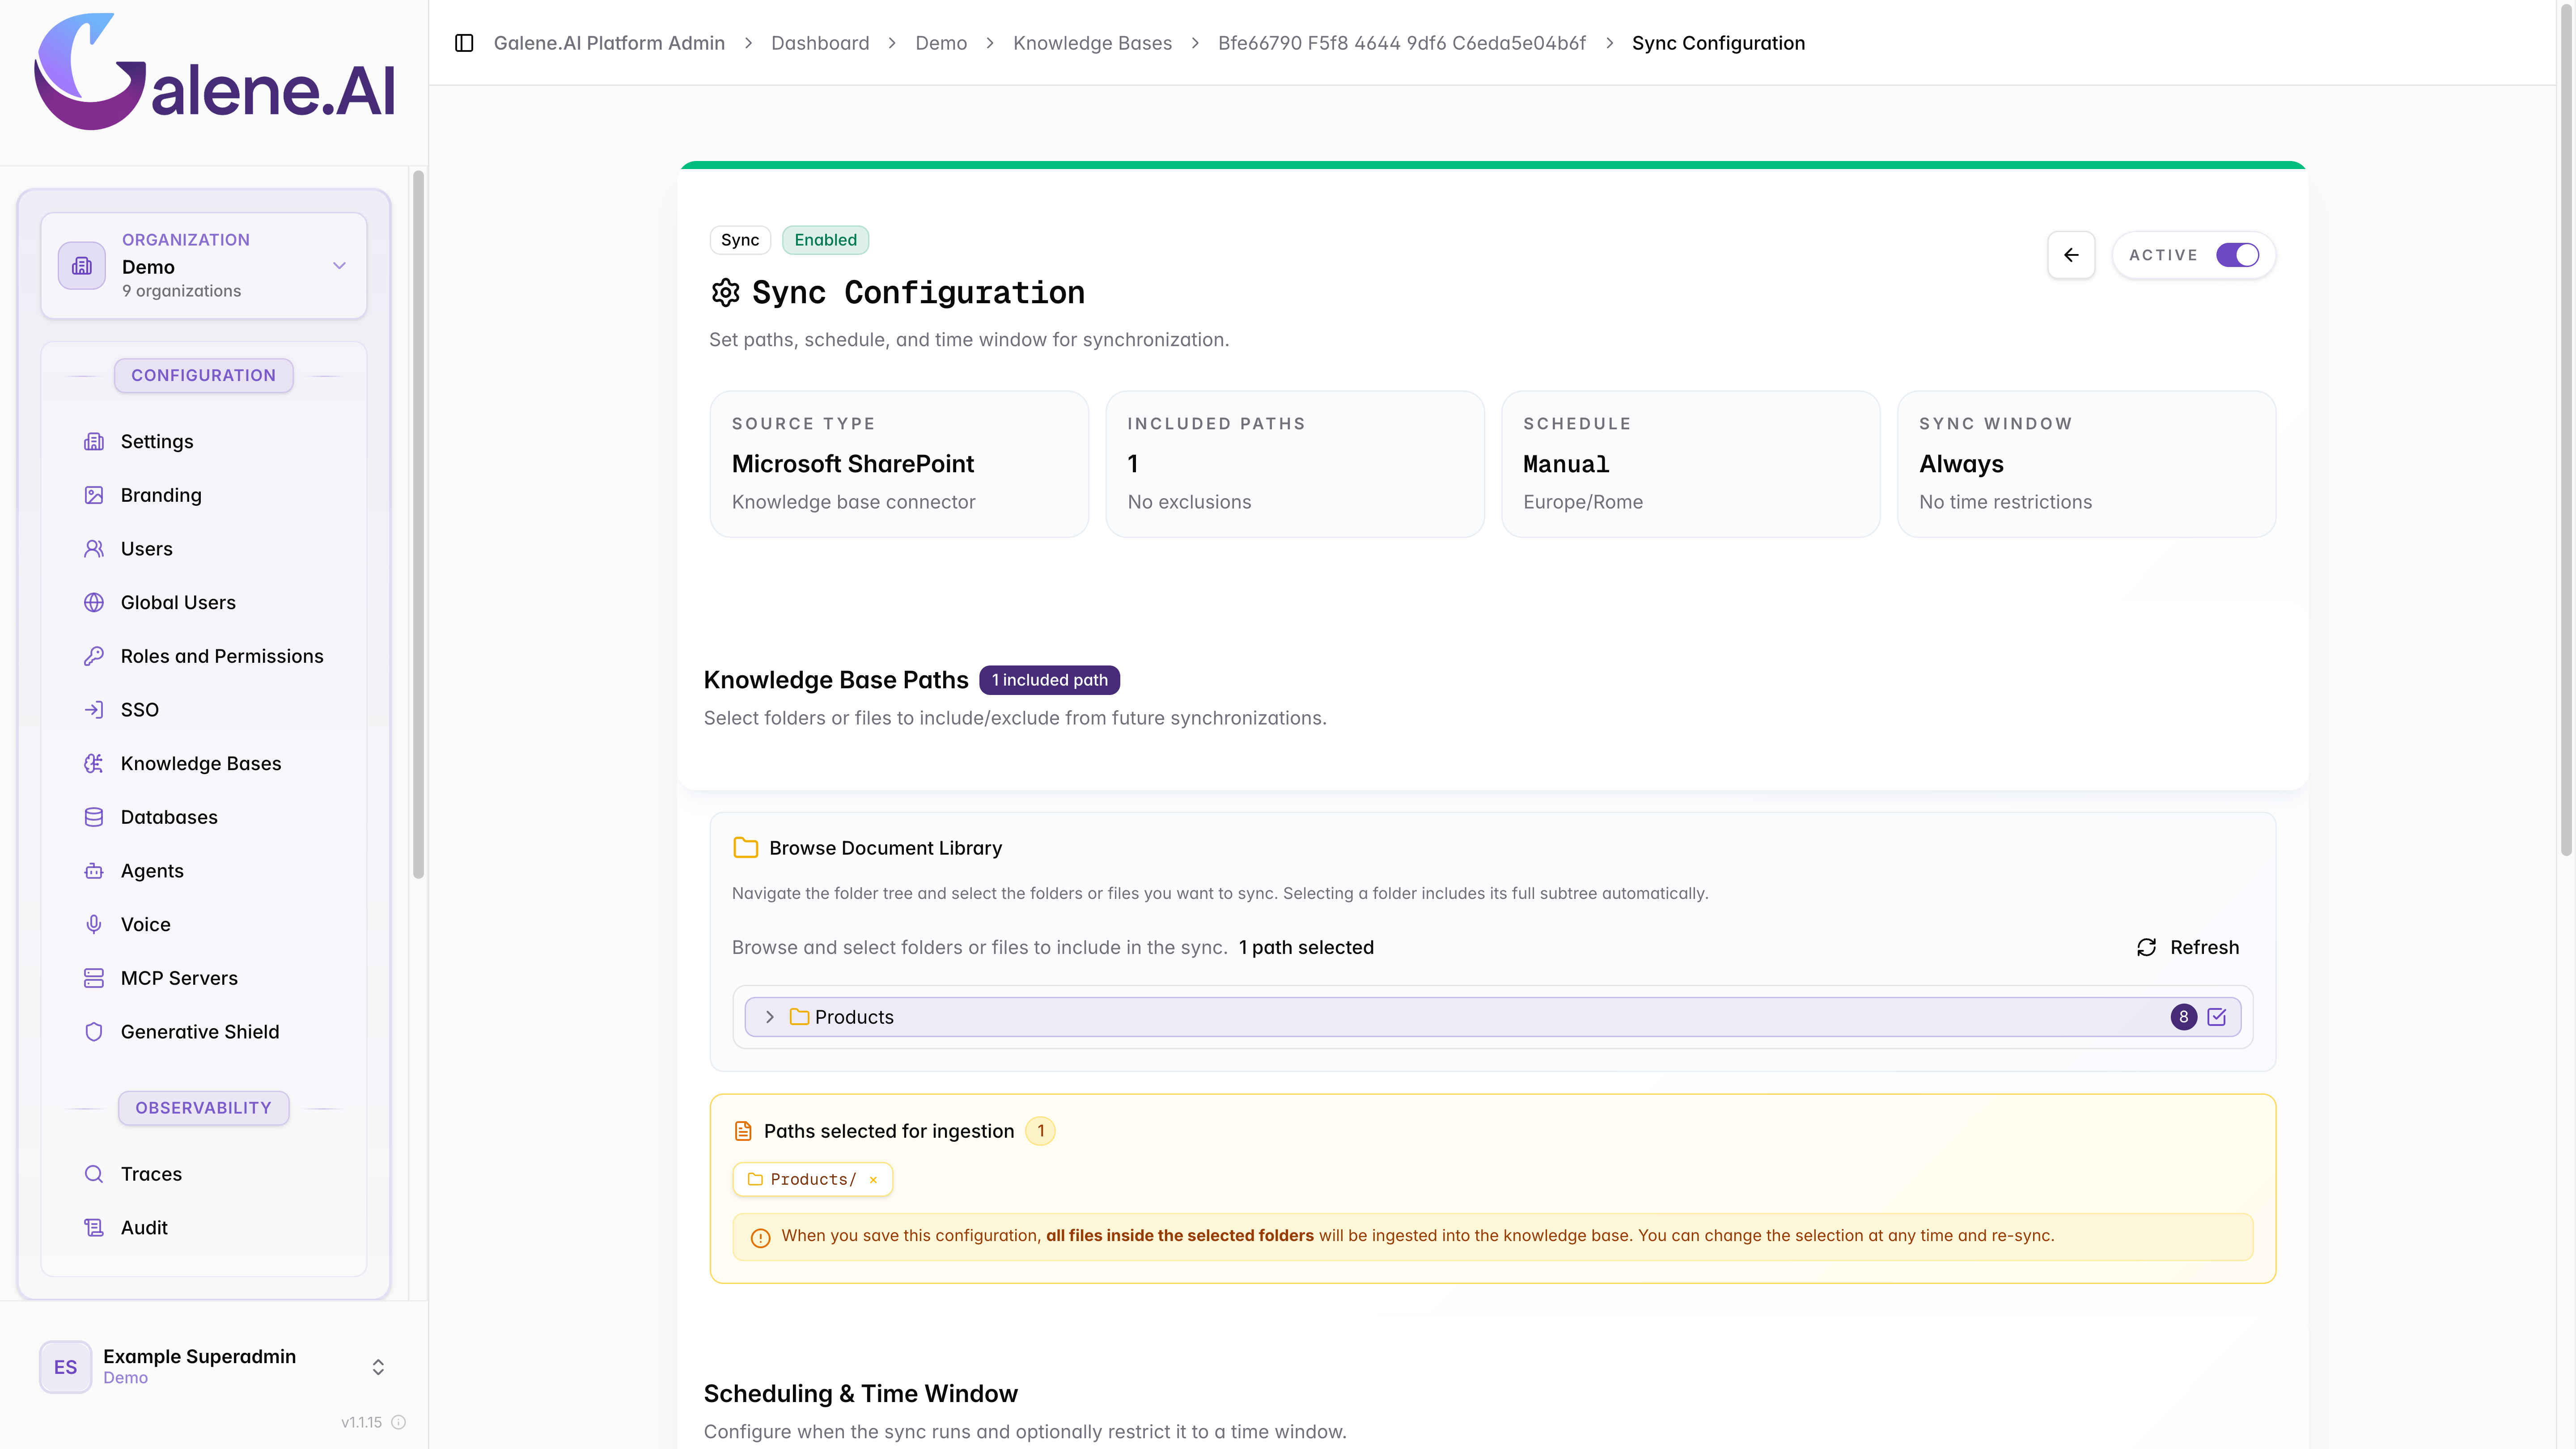This screenshot has width=2576, height=1449.
Task: Click the Users people icon
Action: pos(94,549)
